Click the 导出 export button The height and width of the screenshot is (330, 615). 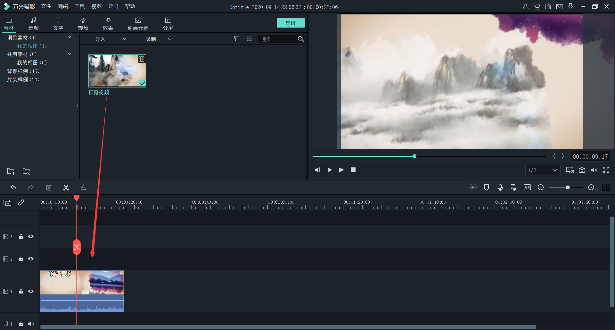290,23
